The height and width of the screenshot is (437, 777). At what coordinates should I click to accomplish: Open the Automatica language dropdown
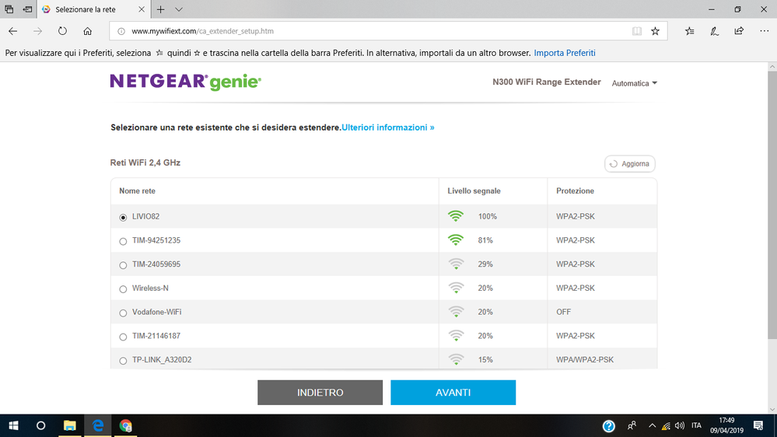point(635,83)
